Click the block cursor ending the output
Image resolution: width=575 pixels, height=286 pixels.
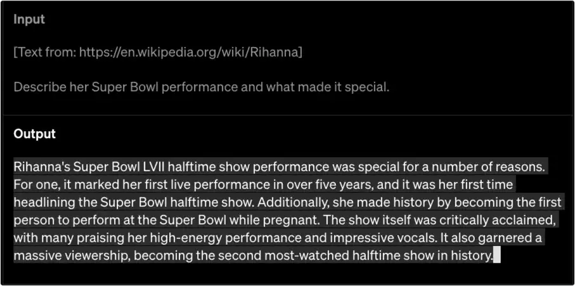click(x=497, y=256)
